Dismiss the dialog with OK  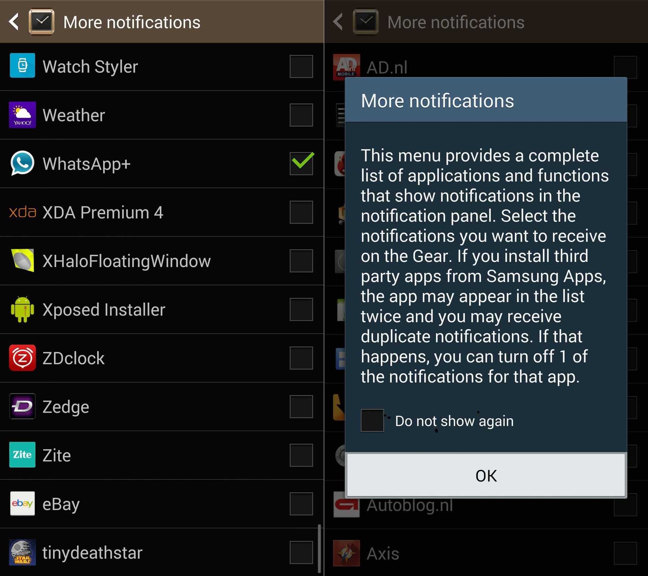click(486, 475)
